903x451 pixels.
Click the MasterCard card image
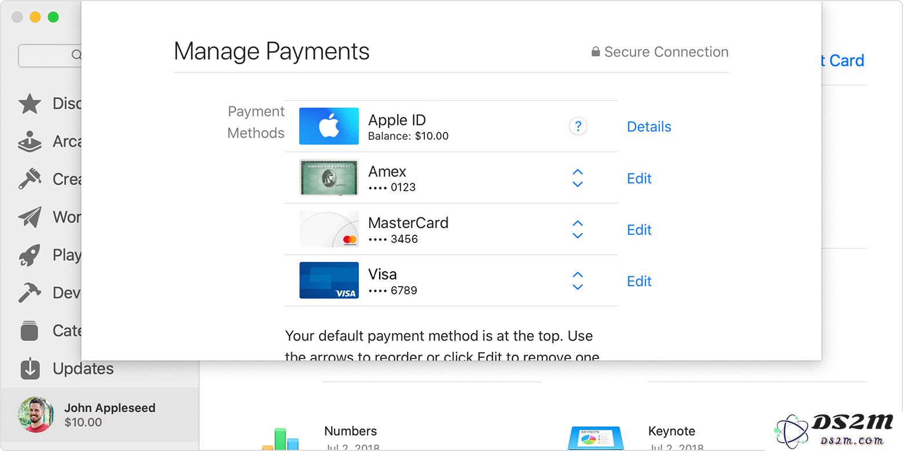coord(329,229)
